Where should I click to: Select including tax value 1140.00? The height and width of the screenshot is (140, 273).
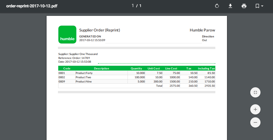coord(210,77)
